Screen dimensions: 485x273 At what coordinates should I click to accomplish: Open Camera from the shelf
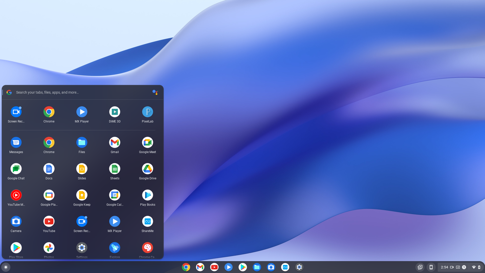271,267
